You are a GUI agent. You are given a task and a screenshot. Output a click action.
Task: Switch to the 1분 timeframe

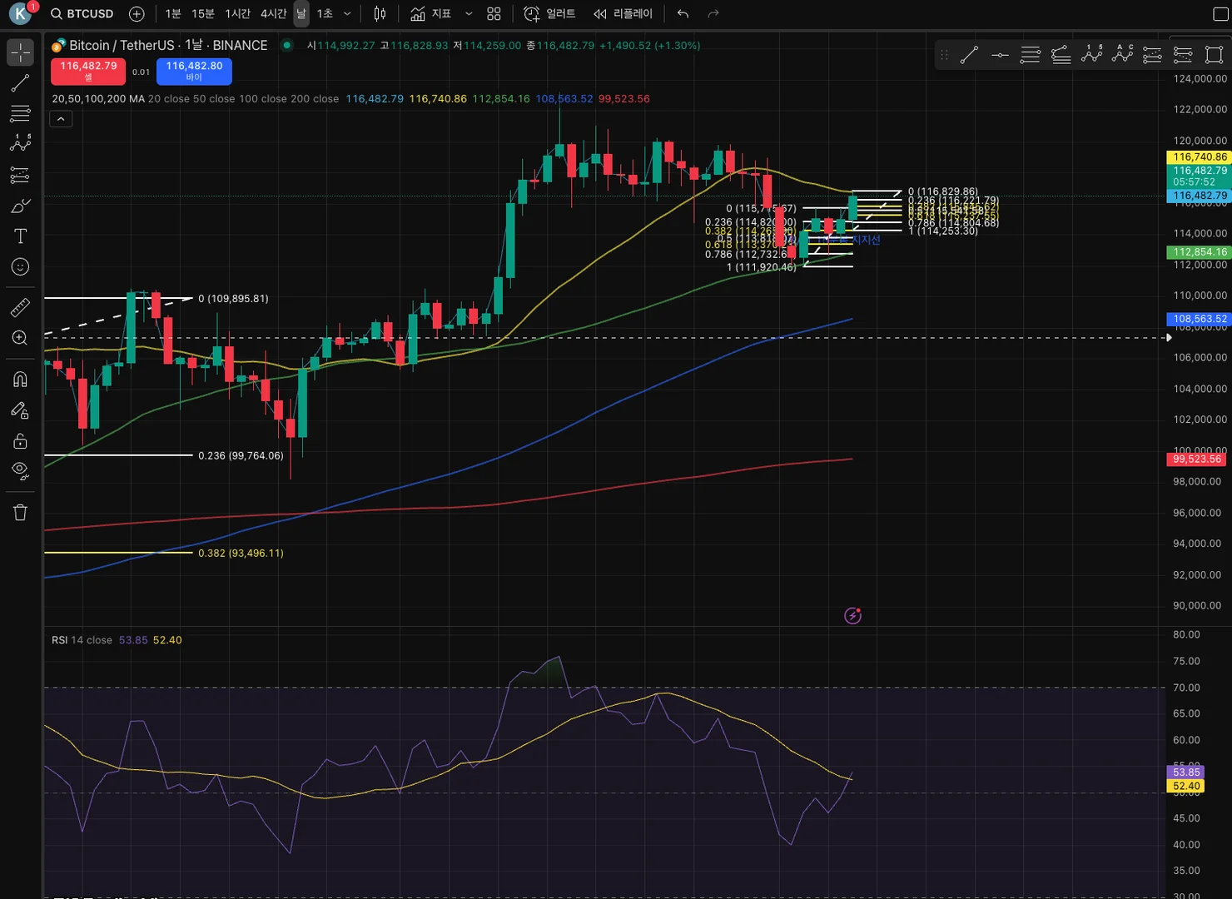coord(173,13)
